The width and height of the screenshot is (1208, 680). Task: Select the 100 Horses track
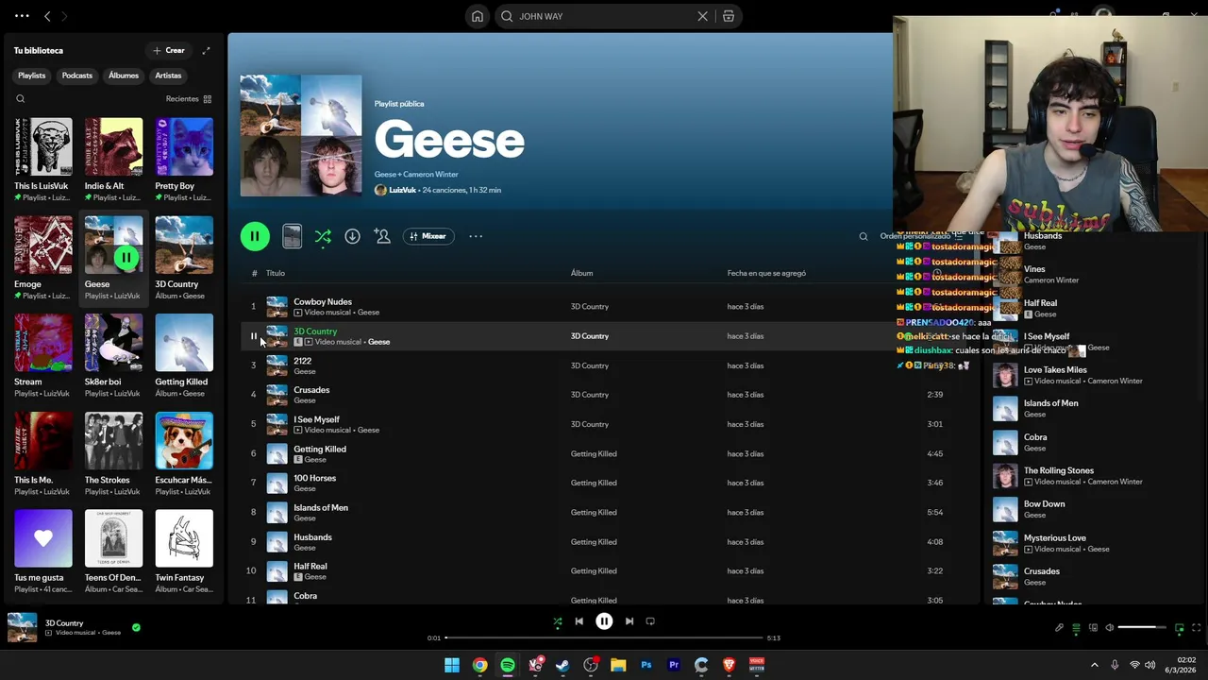pos(314,478)
